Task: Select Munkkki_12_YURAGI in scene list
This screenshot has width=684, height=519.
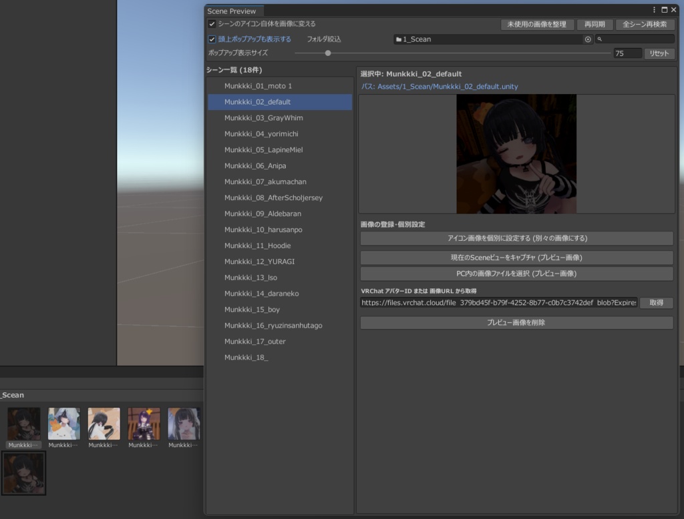Action: point(280,262)
